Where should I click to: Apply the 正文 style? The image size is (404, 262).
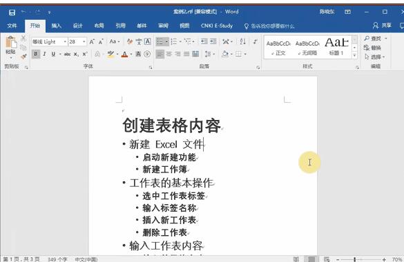click(x=278, y=48)
